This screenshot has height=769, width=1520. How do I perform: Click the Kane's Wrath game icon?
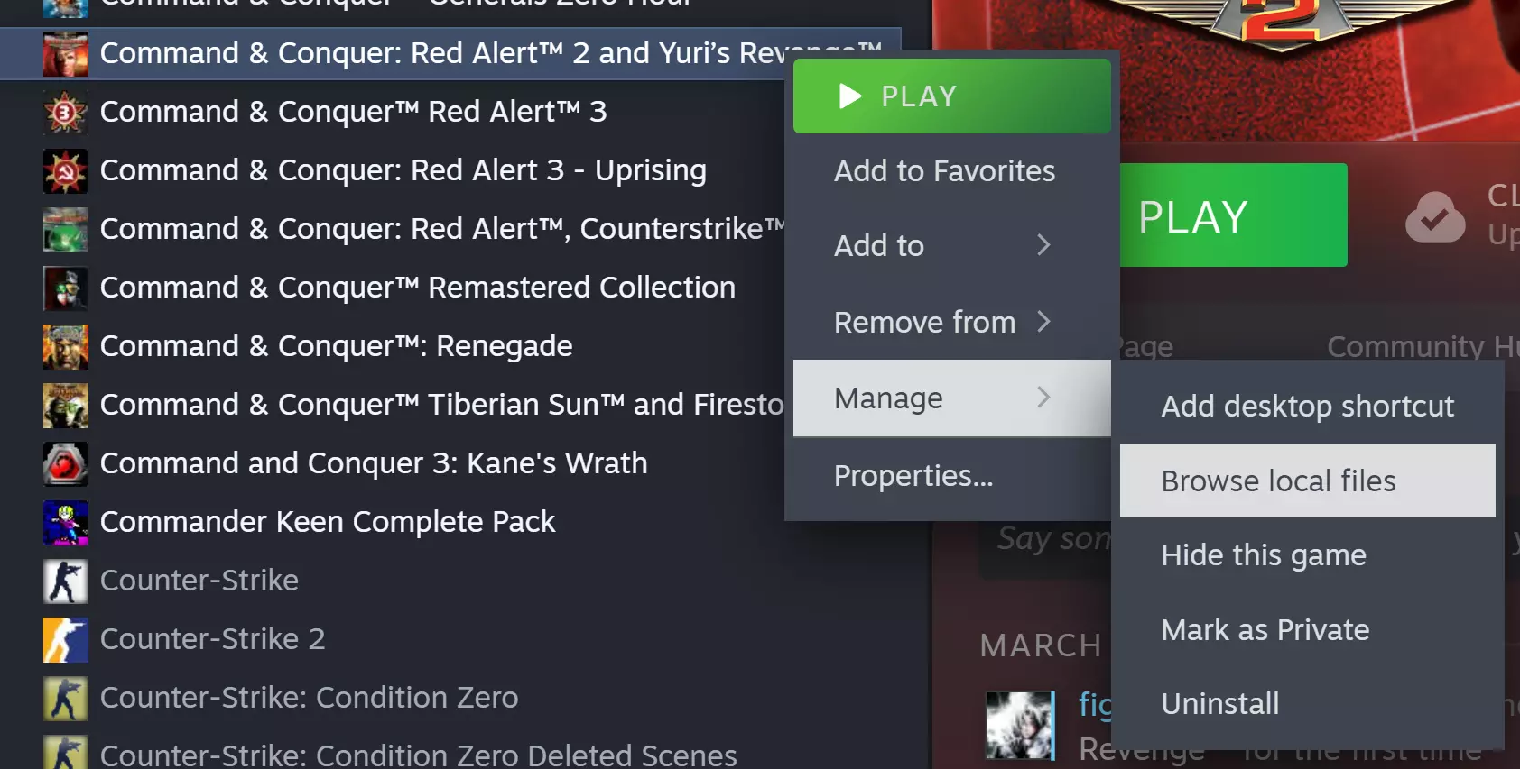click(66, 463)
